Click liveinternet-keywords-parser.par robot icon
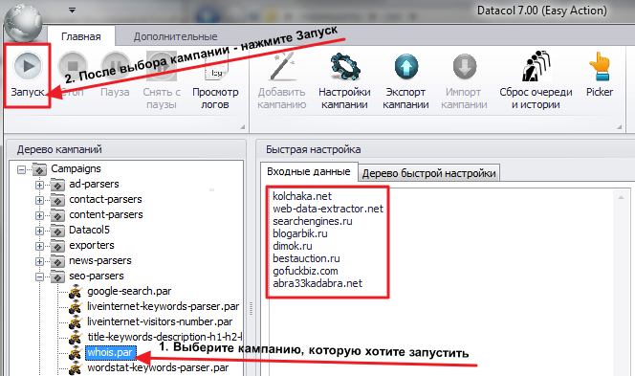This screenshot has height=376, width=635. [x=76, y=307]
